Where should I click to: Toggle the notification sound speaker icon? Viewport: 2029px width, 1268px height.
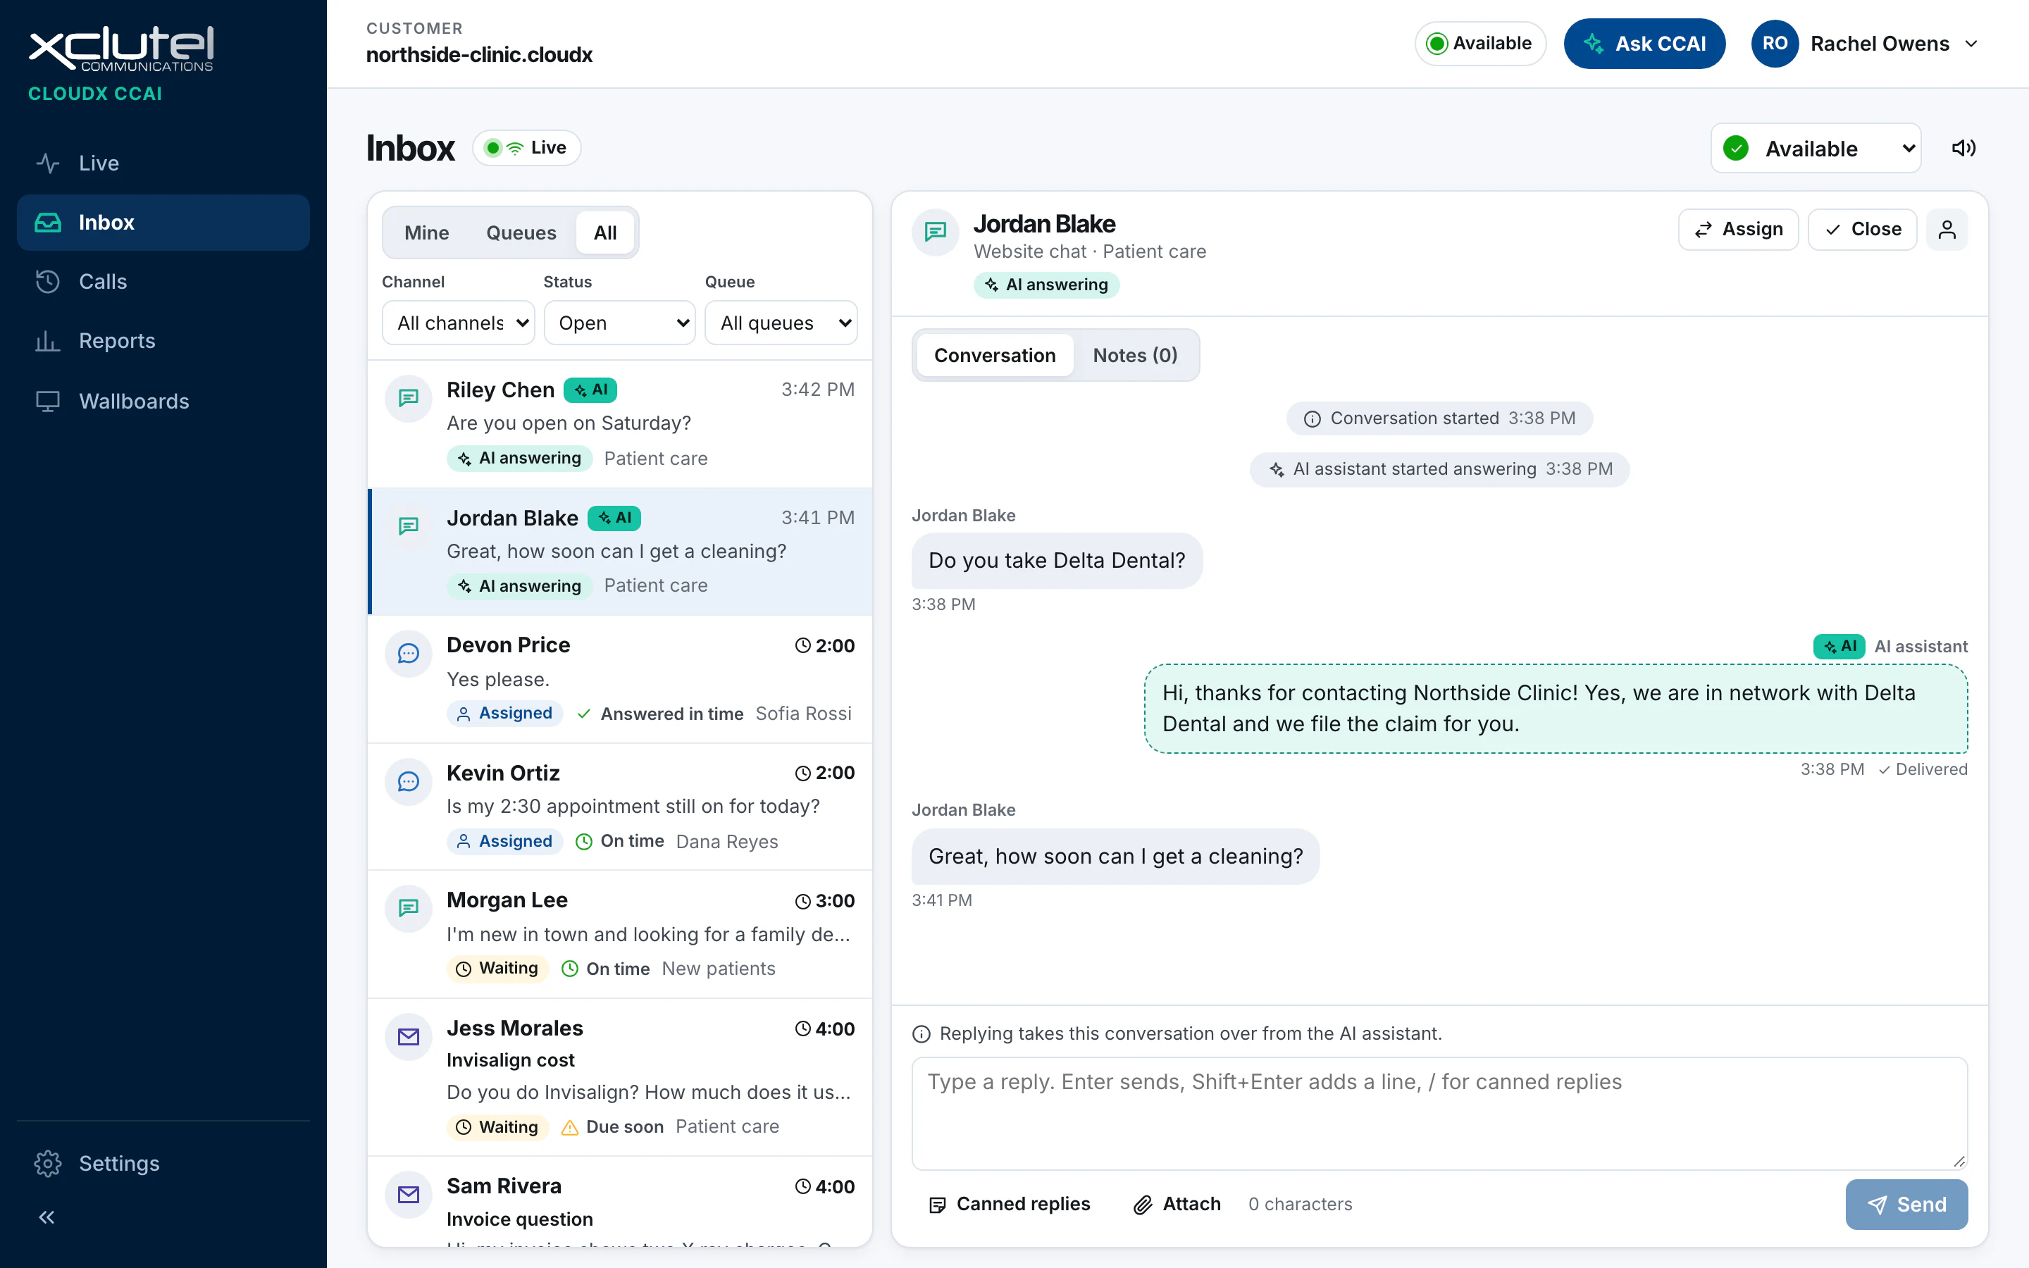(x=1963, y=149)
